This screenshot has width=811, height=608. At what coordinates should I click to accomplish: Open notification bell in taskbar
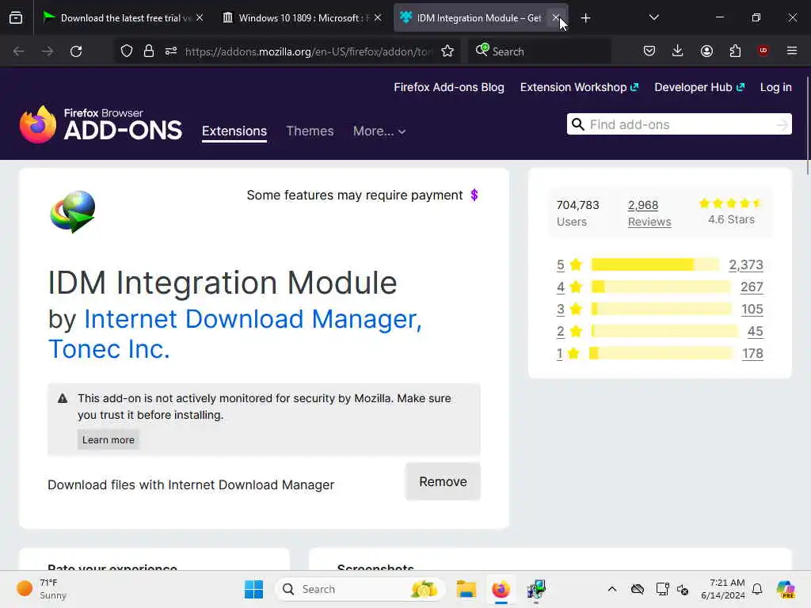point(757,589)
